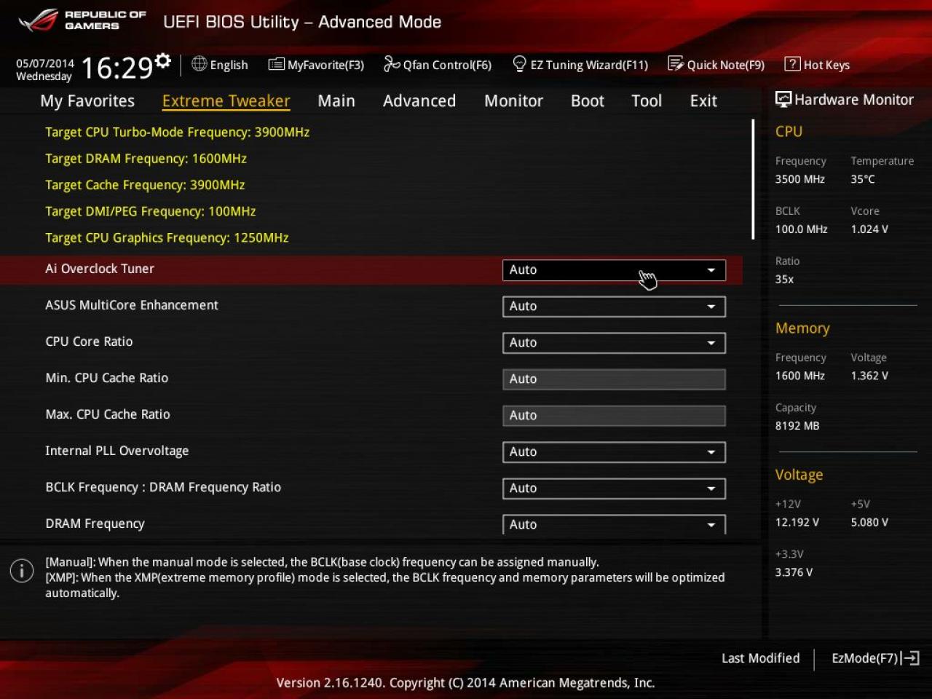932x699 pixels.
Task: Click the Max. CPU Cache Ratio field
Action: pos(614,416)
